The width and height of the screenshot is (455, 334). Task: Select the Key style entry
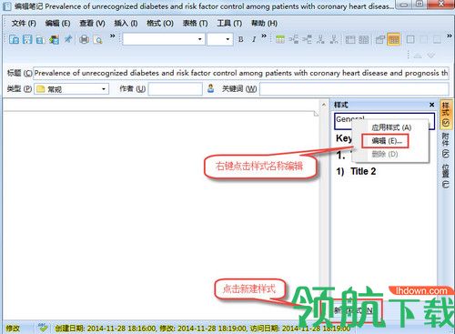pos(344,138)
